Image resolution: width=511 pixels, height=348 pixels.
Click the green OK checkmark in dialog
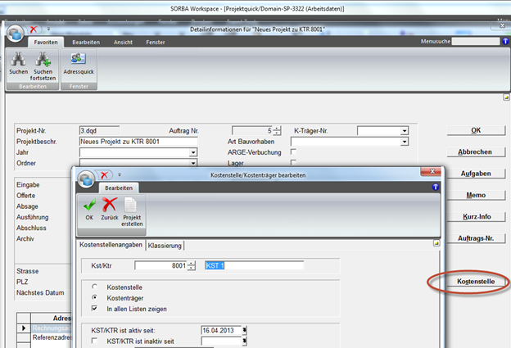[x=89, y=210]
